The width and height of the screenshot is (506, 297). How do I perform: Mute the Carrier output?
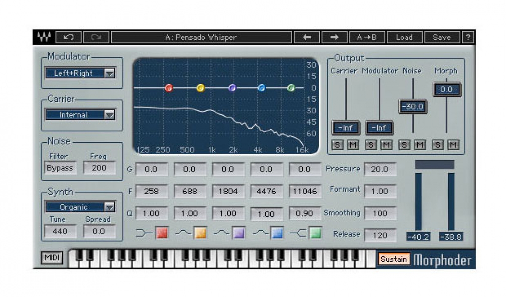pos(353,145)
